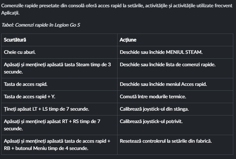Select the "meniul Acces rapid" action cell

point(163,84)
